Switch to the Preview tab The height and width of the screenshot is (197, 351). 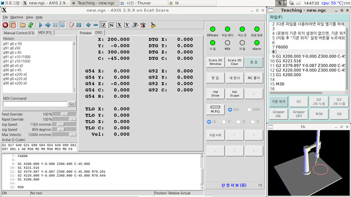[85, 33]
